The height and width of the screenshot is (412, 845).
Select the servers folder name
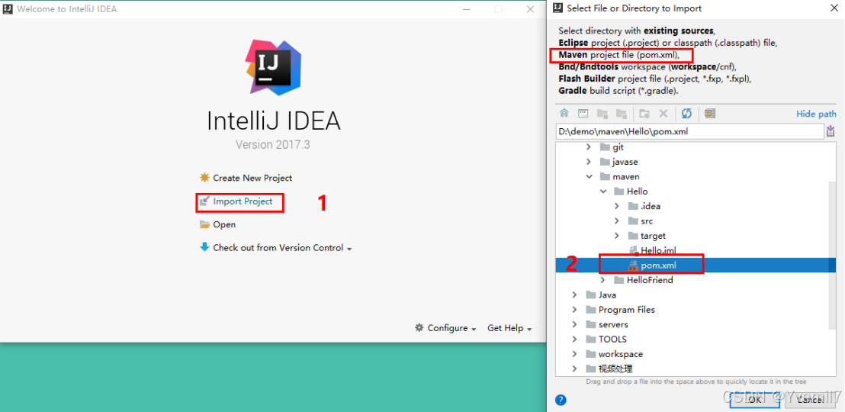[613, 324]
